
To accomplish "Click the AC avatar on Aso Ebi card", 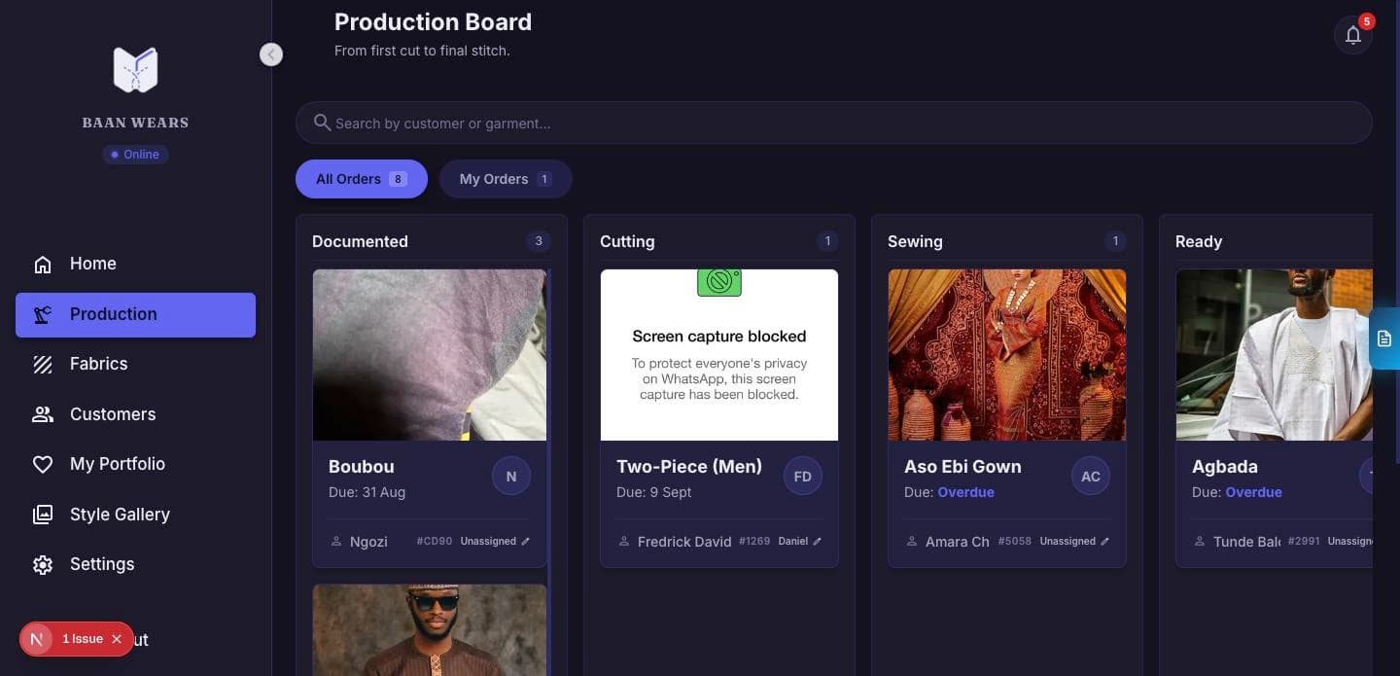I will (1091, 477).
